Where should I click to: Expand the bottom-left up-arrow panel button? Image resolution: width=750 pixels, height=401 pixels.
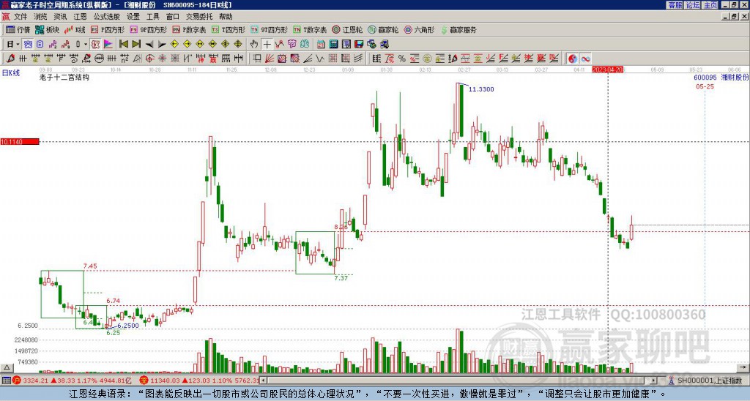pos(7,367)
